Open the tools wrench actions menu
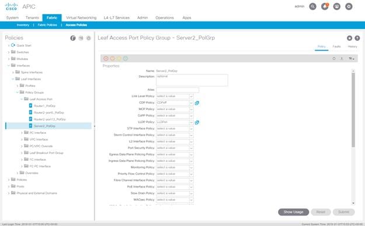 (351, 58)
